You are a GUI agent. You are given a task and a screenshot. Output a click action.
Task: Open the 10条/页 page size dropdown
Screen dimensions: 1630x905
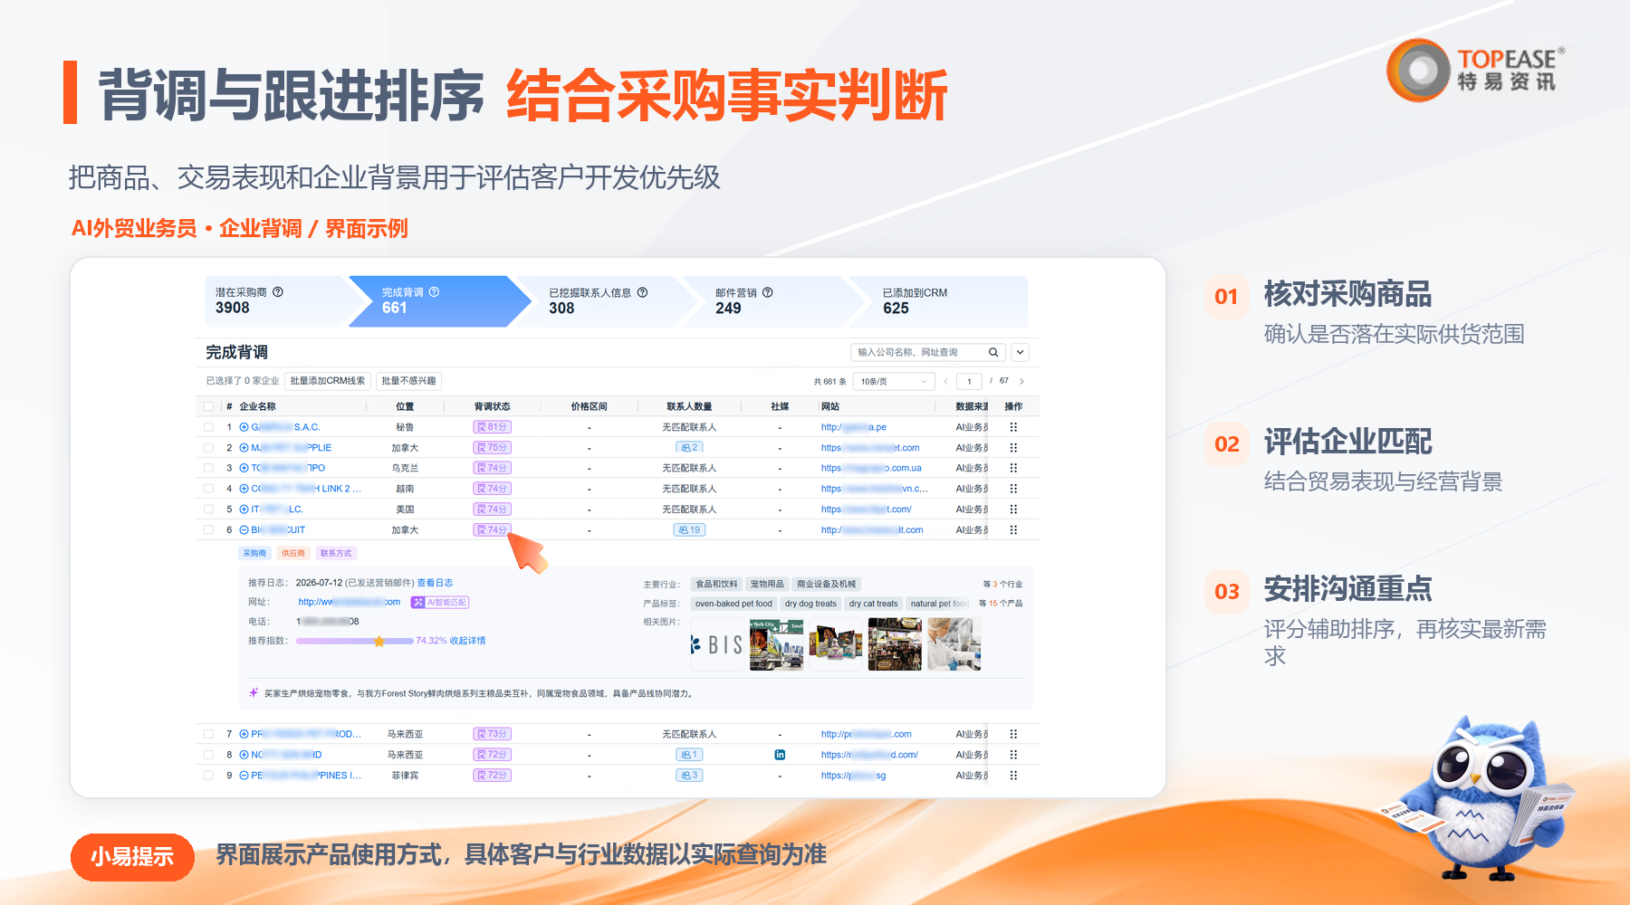click(x=894, y=381)
